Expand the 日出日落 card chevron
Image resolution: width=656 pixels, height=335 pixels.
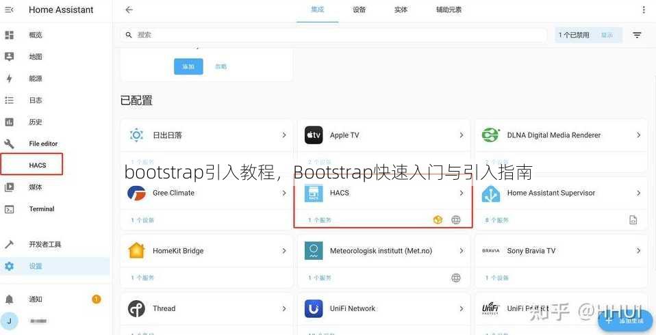(284, 135)
